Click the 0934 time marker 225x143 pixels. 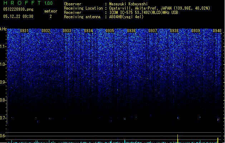[89, 31]
